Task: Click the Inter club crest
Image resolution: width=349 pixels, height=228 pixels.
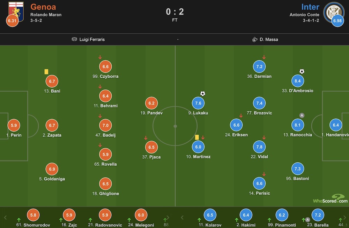Action: 333,12
